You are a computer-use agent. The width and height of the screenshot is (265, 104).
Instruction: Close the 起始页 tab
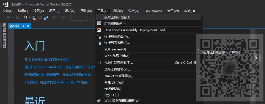28,26
